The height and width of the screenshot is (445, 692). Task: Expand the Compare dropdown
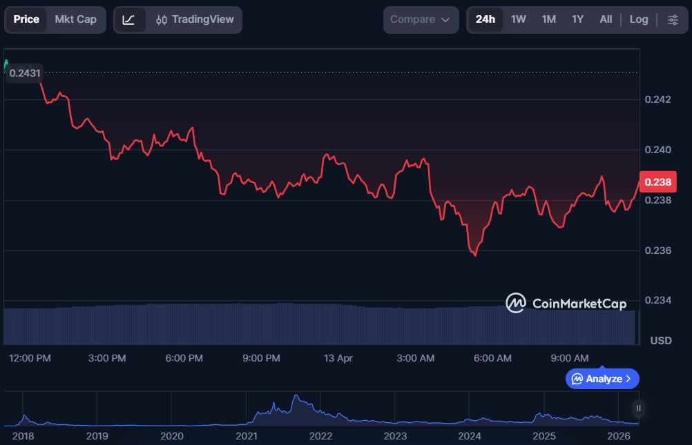421,19
